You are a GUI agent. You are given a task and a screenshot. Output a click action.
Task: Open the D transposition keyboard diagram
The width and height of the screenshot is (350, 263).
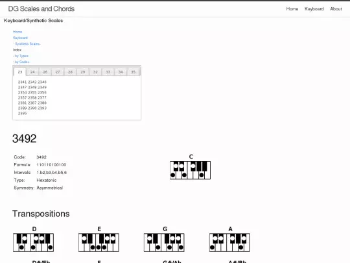33,242
